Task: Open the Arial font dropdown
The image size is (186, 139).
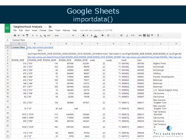Action: tap(61, 36)
